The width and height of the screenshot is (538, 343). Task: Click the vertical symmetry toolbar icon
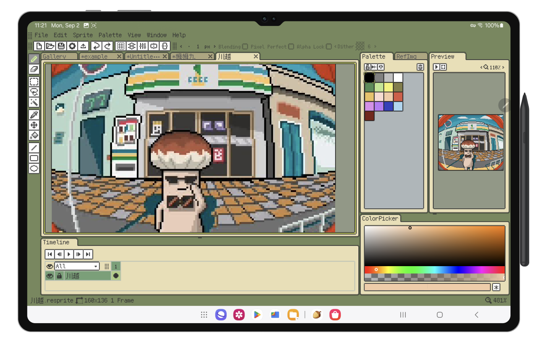(165, 46)
